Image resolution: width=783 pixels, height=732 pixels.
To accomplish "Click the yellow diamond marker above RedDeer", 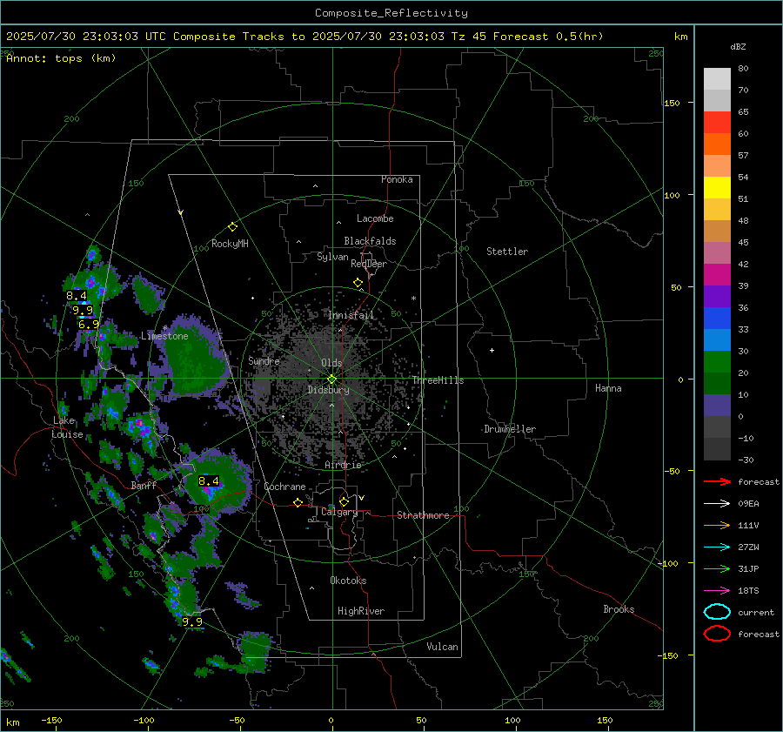I will point(358,283).
